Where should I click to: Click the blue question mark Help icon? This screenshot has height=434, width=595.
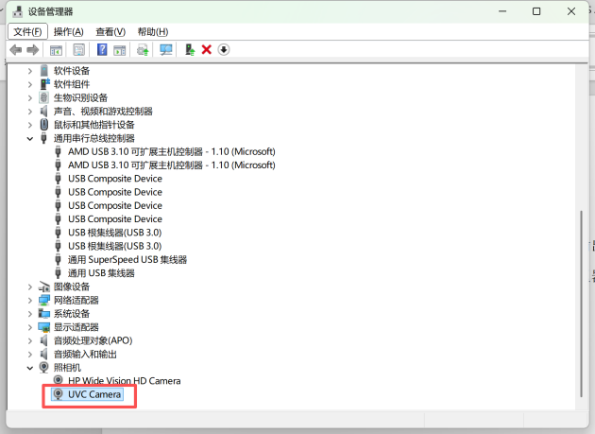(102, 50)
